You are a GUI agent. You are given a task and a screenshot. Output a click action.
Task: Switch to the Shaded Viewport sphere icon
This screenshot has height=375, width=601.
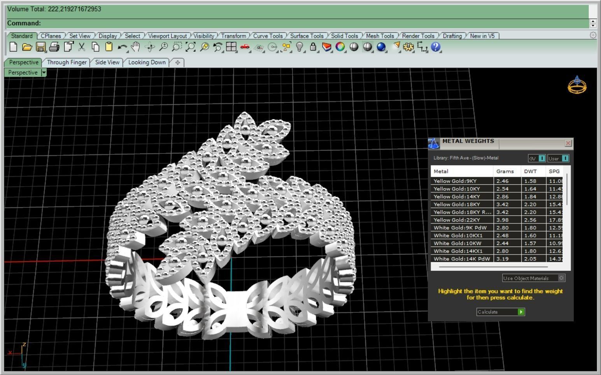[354, 47]
